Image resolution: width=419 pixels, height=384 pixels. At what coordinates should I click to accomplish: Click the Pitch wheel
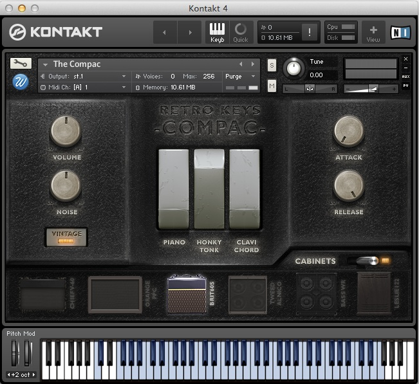(15, 352)
